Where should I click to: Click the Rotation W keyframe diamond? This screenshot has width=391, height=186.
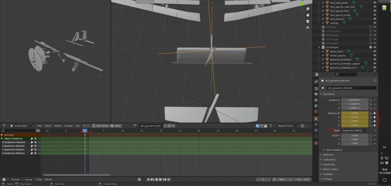tap(374, 113)
